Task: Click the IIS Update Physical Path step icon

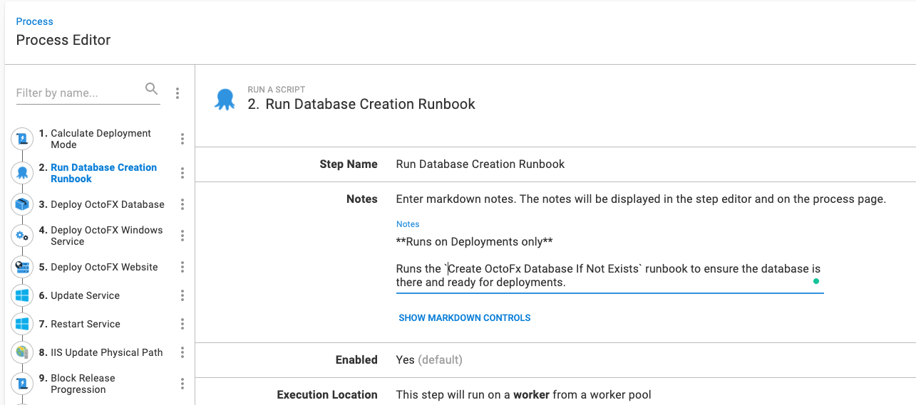Action: coord(22,352)
